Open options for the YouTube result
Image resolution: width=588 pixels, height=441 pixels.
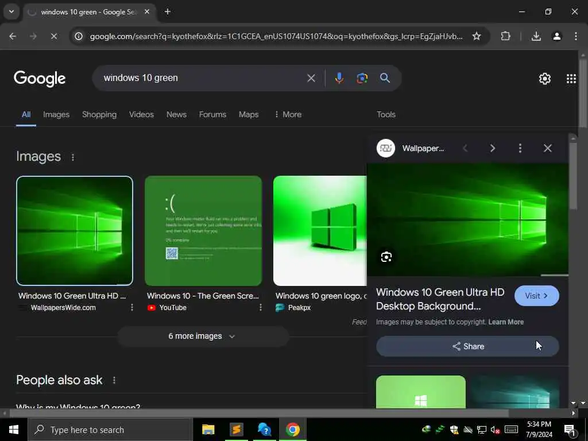[x=261, y=308]
